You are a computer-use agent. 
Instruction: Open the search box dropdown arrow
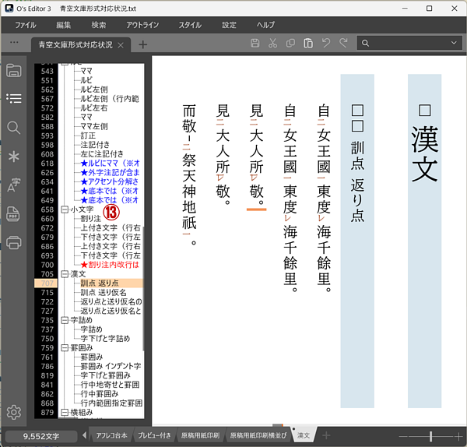[454, 43]
